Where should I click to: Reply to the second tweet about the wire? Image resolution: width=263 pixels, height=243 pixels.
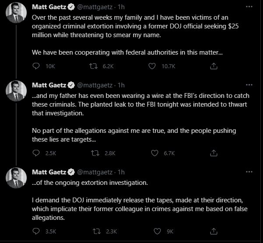point(36,153)
